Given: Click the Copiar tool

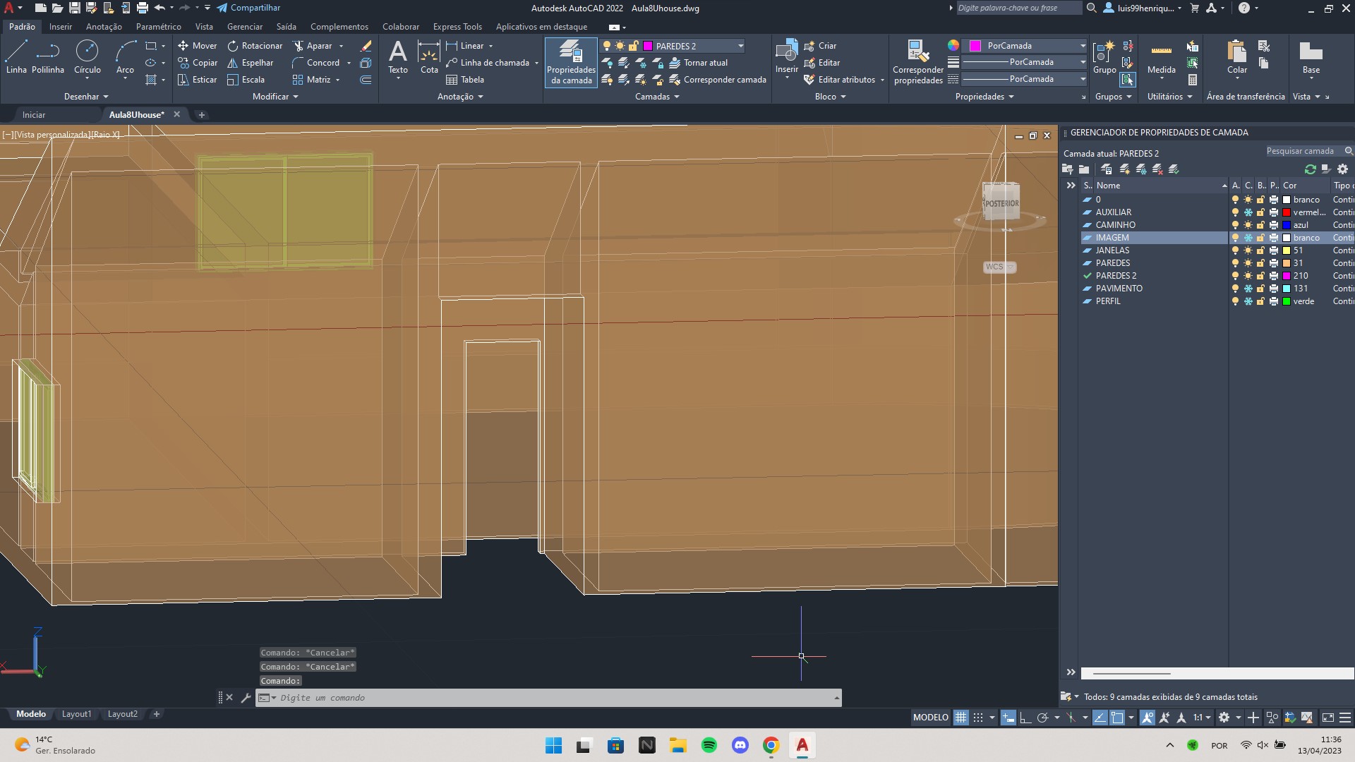Looking at the screenshot, I should pos(198,63).
